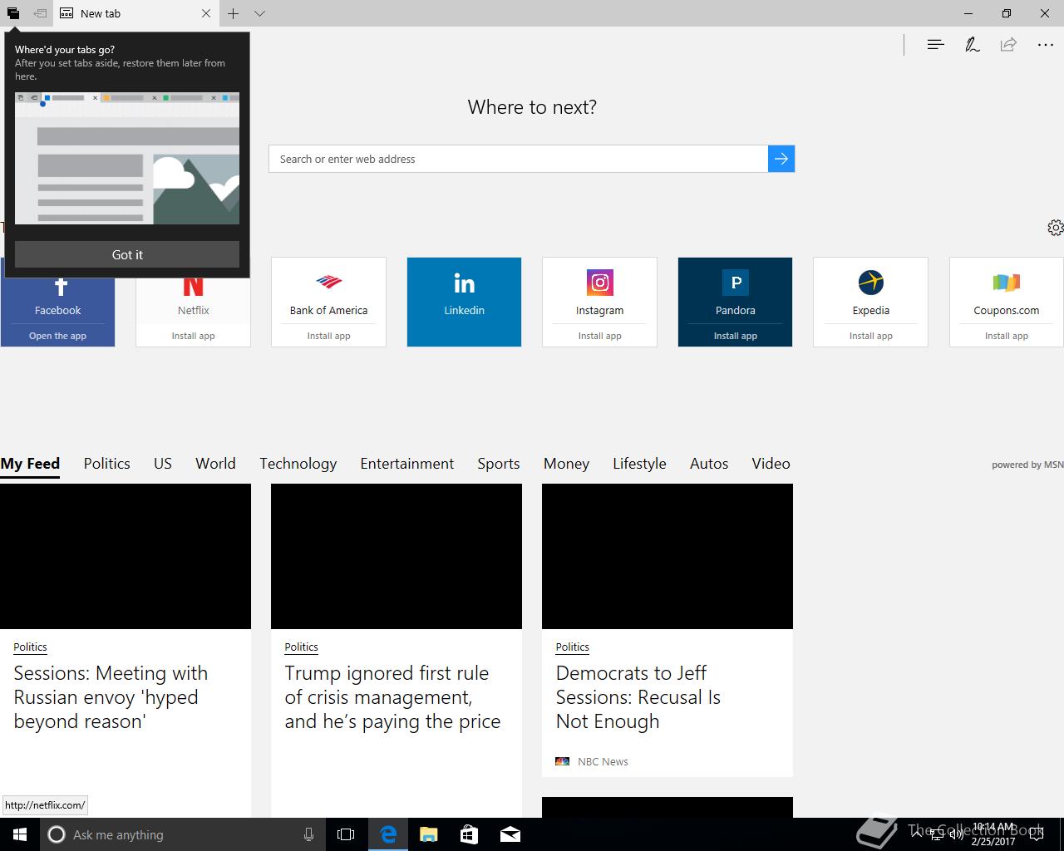Click Install app under Instagram

click(599, 336)
